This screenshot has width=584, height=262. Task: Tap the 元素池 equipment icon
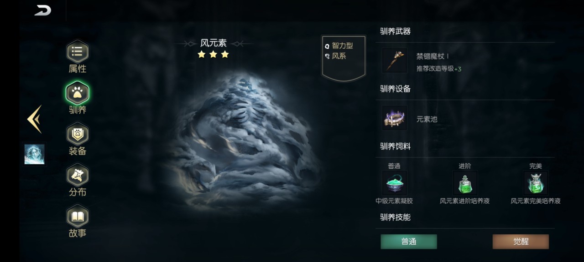[395, 118]
